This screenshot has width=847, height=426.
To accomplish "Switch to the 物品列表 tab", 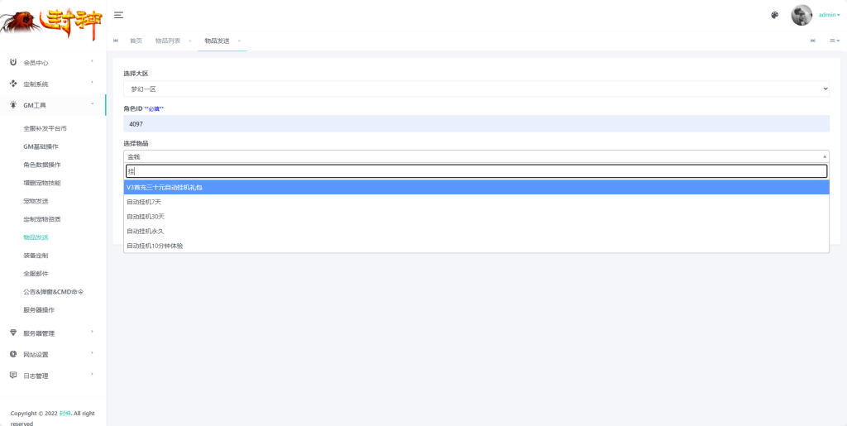I will [168, 41].
